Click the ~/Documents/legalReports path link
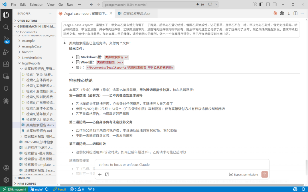Screen dimensions: 308x192 pyautogui.click(x=130, y=67)
